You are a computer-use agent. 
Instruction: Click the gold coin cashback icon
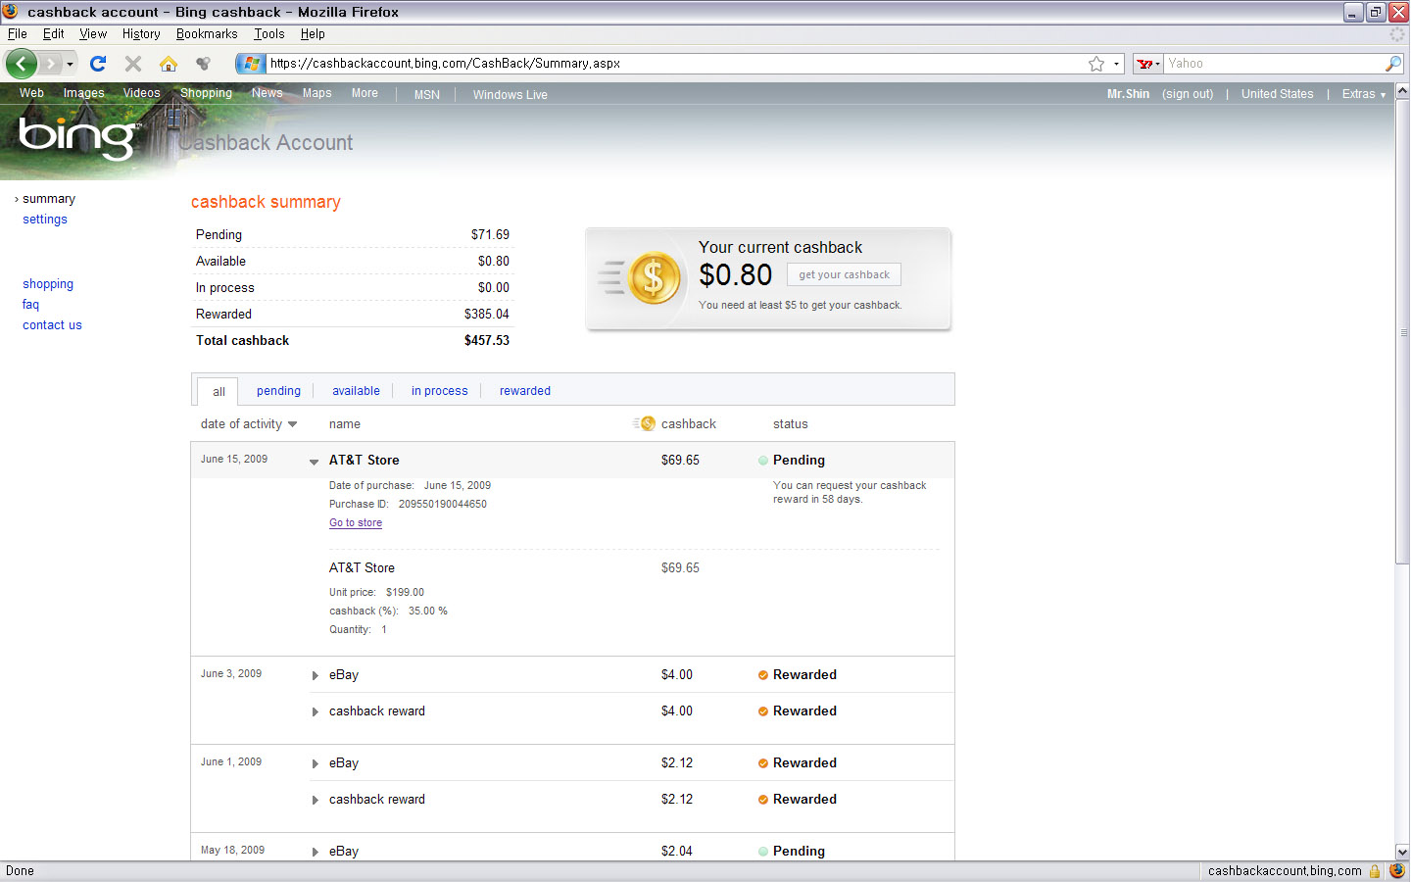coord(654,278)
